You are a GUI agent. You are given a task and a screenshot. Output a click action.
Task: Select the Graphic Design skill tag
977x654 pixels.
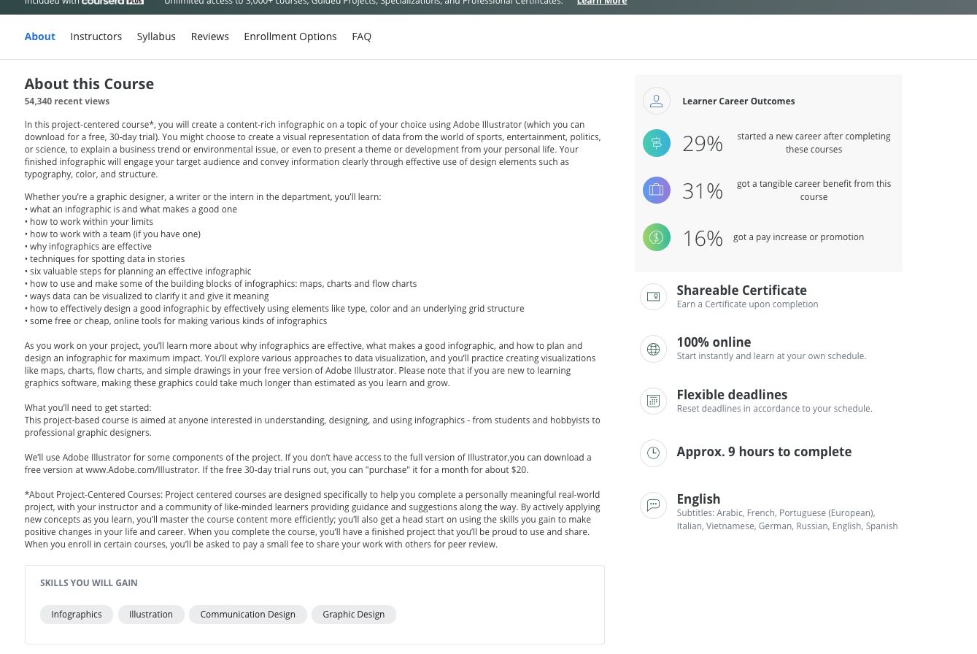click(354, 615)
